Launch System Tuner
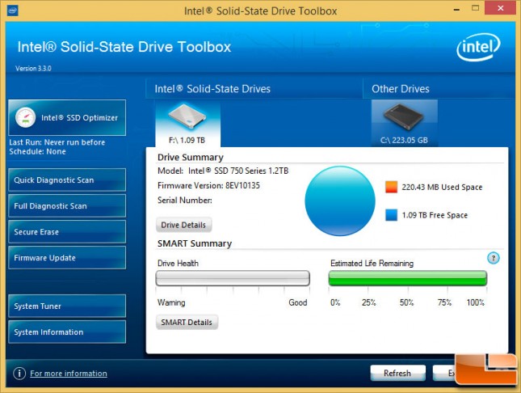 click(67, 306)
